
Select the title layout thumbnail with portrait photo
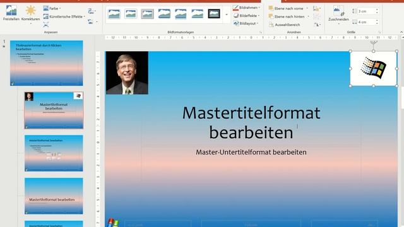tap(54, 110)
